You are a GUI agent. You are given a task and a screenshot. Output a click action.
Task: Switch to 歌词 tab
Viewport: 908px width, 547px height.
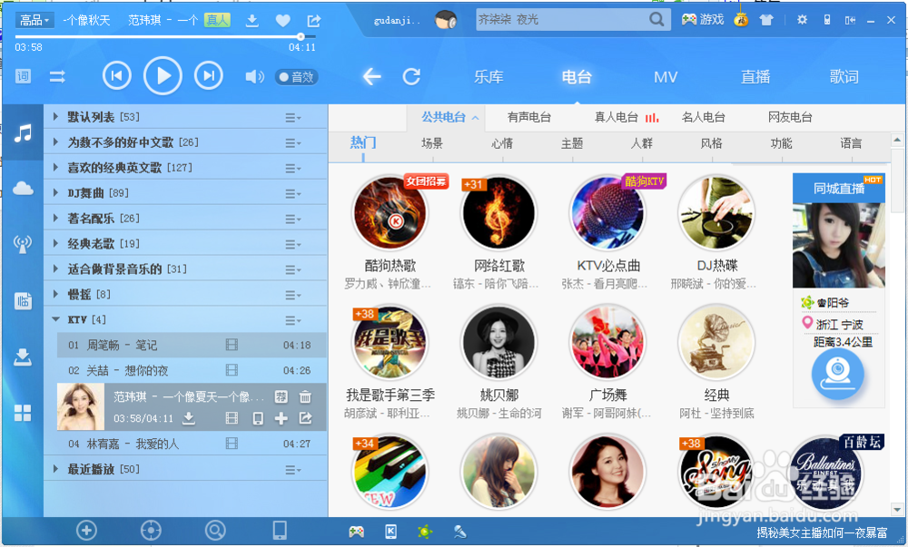(x=844, y=77)
